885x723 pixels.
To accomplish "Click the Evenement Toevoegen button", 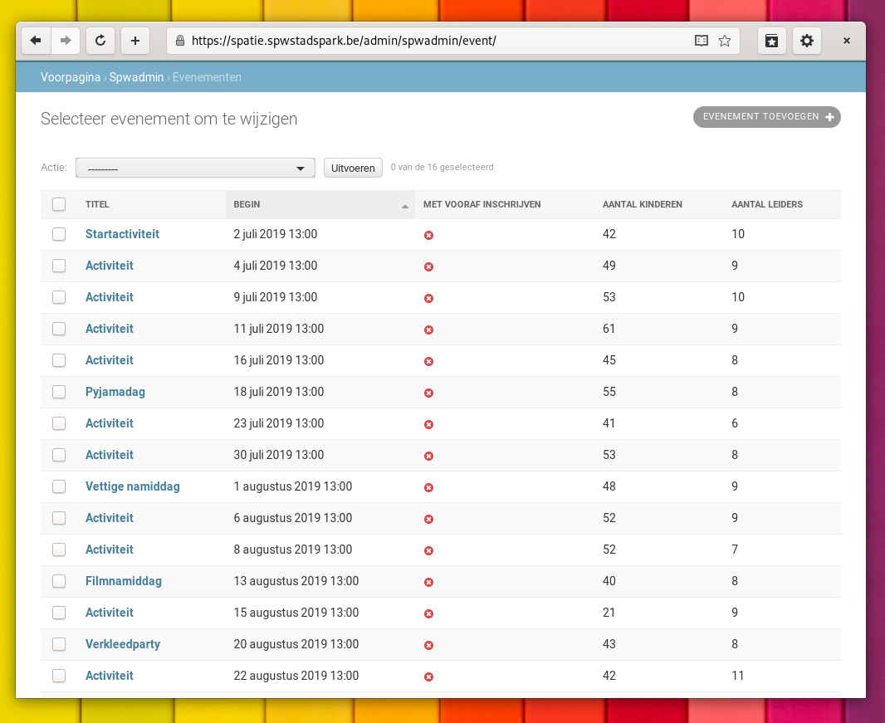I will 766,117.
